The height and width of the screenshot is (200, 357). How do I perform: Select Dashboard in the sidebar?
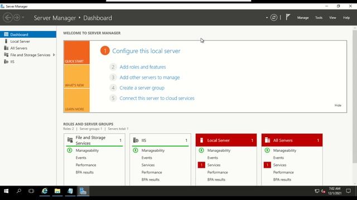pyautogui.click(x=28, y=34)
